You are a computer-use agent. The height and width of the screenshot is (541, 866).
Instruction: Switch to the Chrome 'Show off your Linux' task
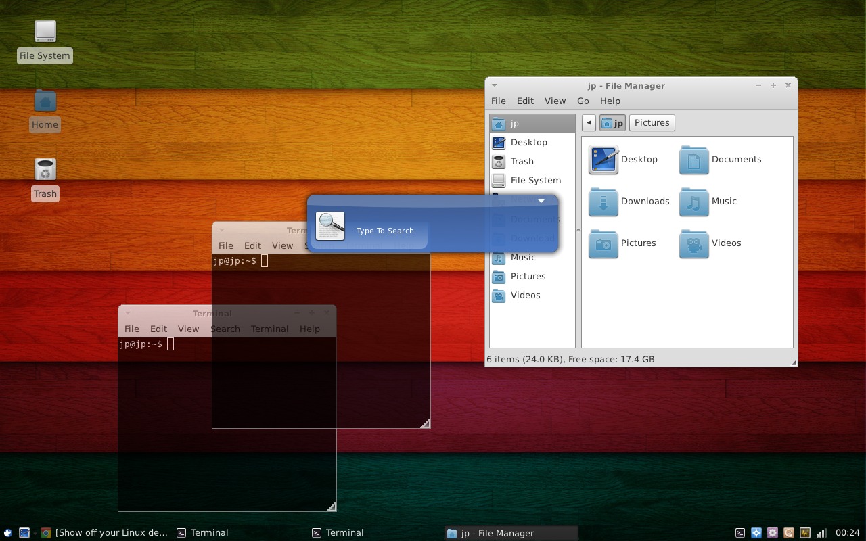coord(105,533)
